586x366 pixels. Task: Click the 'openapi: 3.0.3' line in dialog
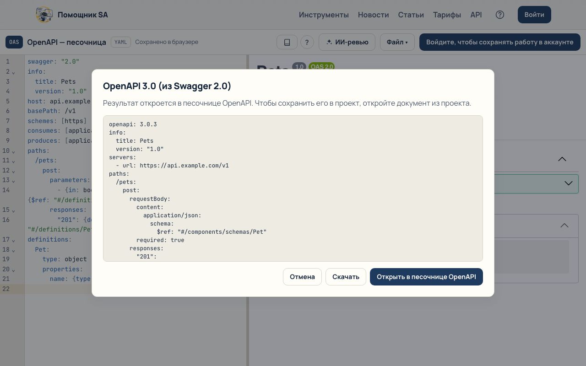coord(133,124)
